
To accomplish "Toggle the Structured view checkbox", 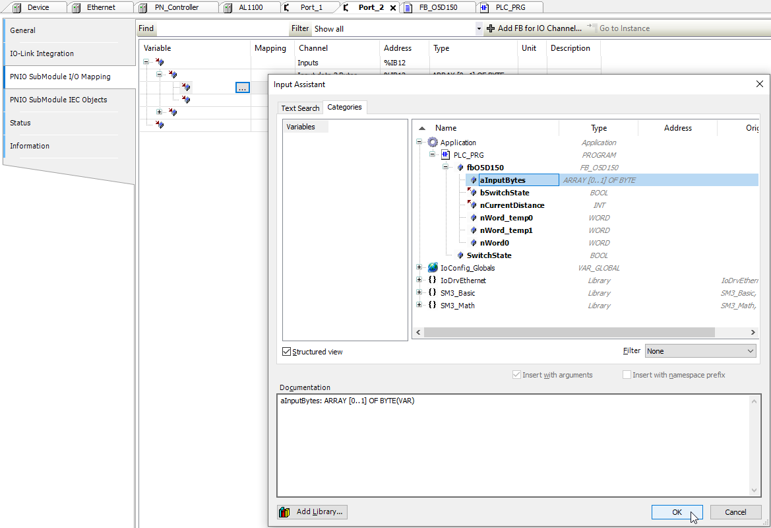I will [x=286, y=351].
